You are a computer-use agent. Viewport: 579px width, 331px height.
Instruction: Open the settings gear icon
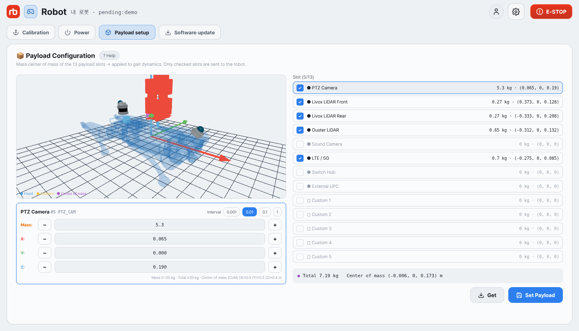point(516,12)
